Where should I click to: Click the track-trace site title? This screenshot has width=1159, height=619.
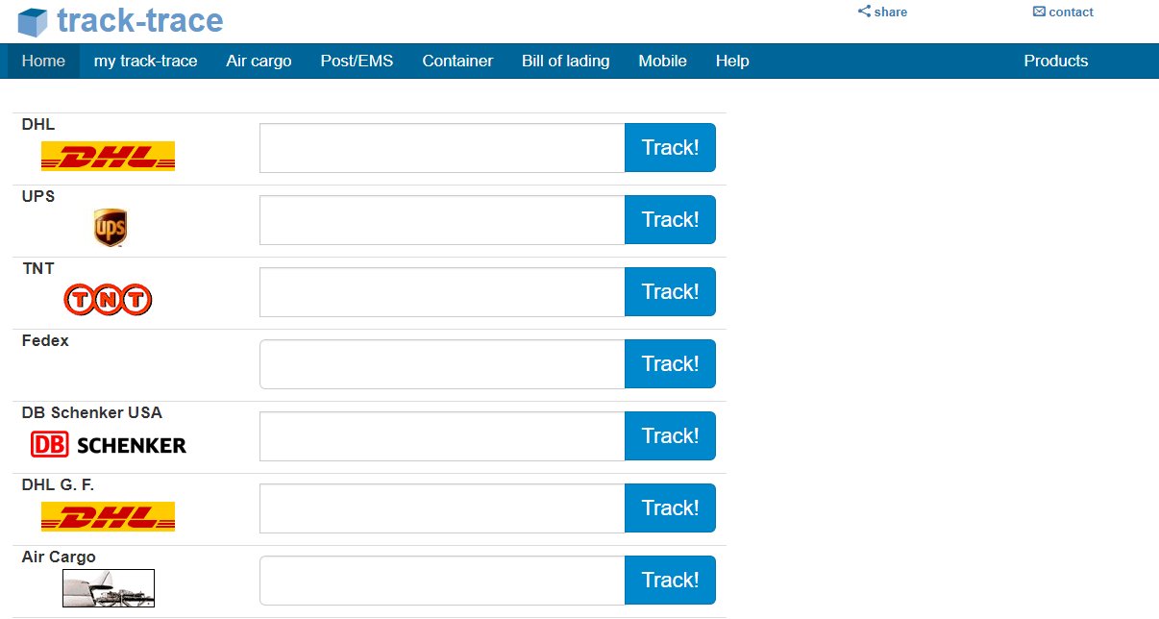coord(140,20)
